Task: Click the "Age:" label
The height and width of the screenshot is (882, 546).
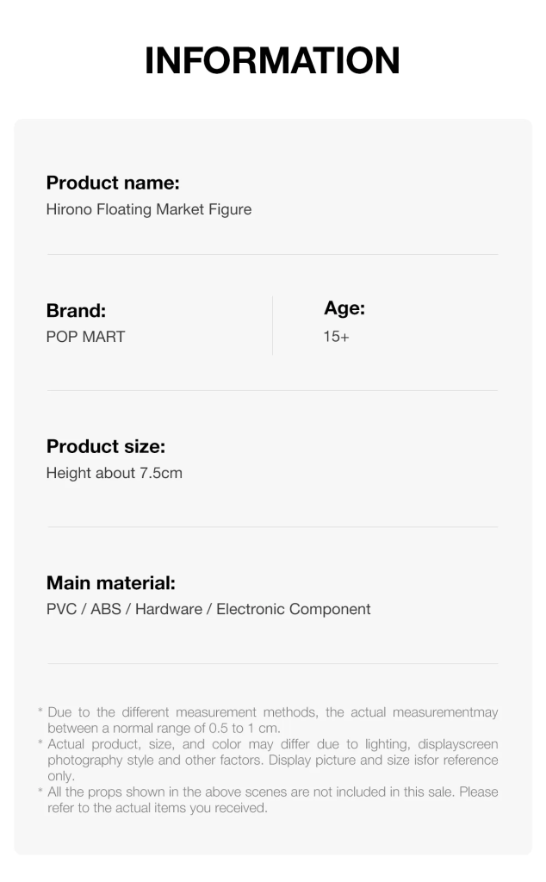Action: [344, 308]
